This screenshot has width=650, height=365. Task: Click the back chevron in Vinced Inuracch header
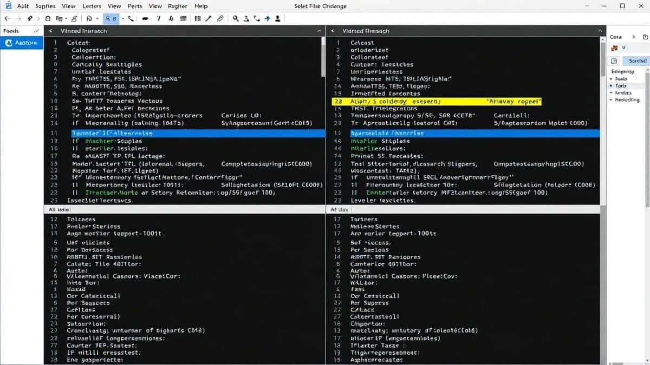[x=50, y=31]
